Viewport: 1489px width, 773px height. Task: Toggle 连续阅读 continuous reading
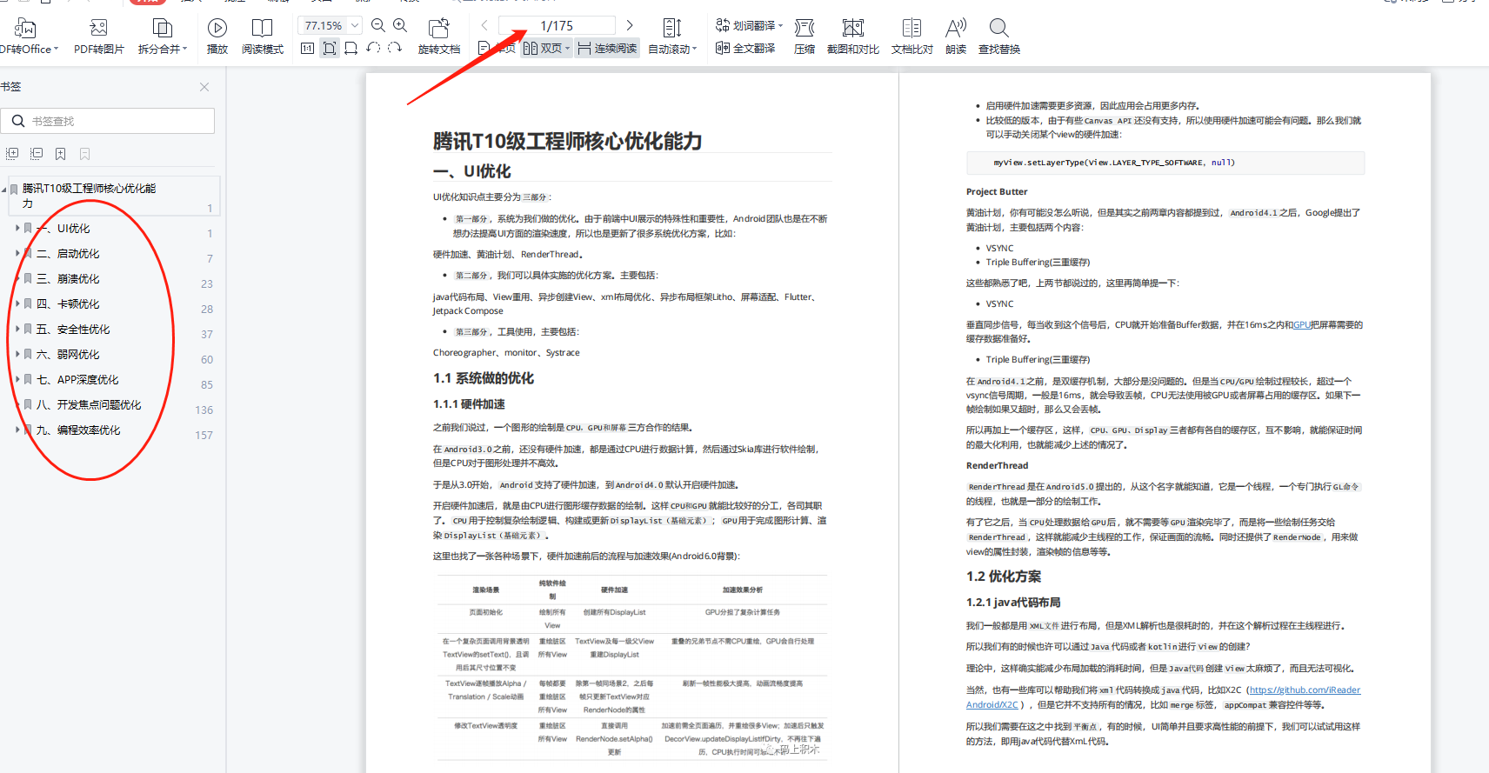pos(606,49)
